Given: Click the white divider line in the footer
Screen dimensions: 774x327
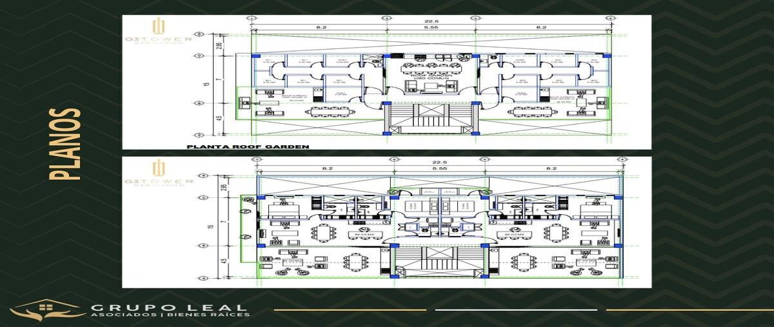Looking at the screenshot, I should pos(517,310).
